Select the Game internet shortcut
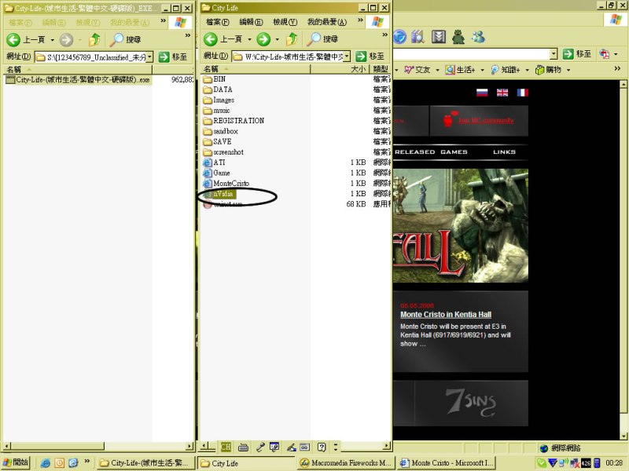 [217, 173]
